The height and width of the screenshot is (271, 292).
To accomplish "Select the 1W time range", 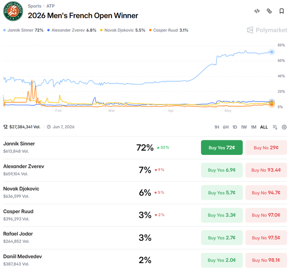I will point(244,127).
